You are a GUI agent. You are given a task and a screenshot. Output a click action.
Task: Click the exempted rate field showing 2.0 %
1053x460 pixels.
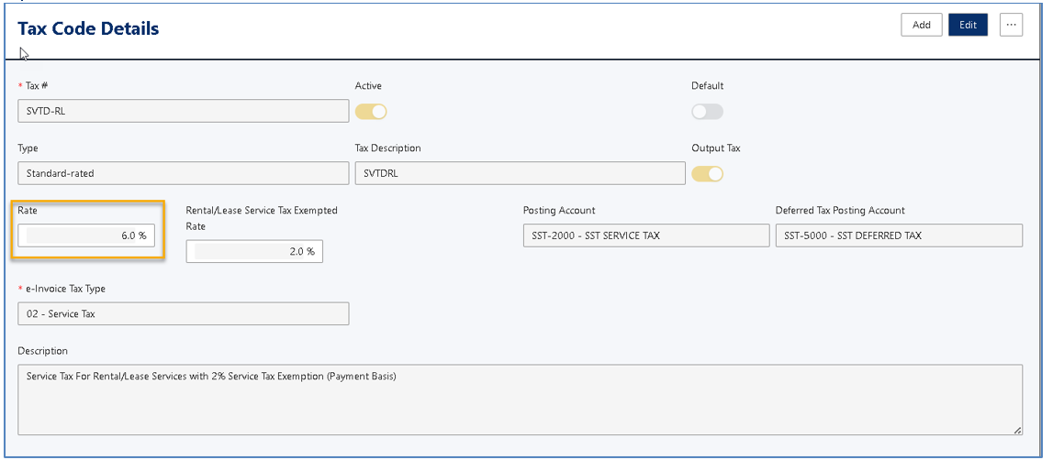254,251
